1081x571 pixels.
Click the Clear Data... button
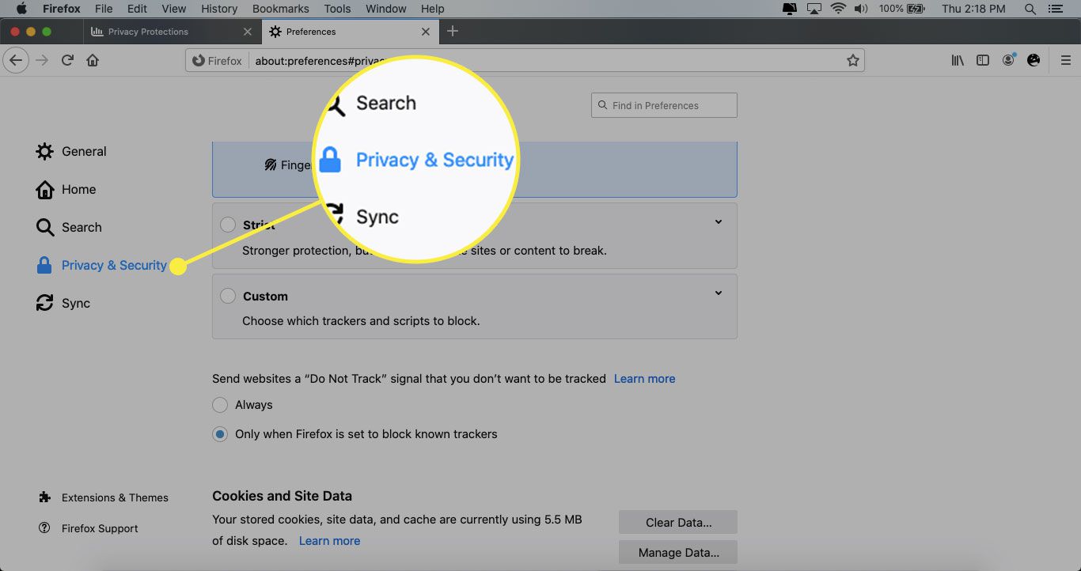pos(678,522)
